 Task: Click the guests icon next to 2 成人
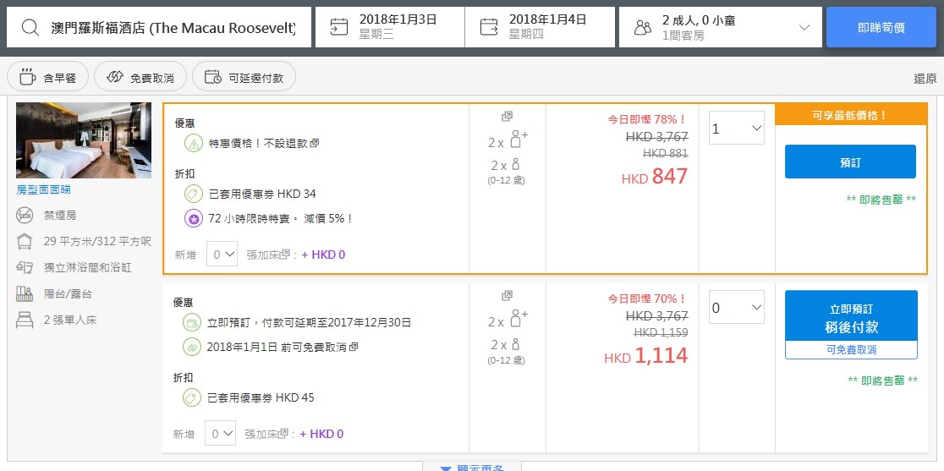643,28
